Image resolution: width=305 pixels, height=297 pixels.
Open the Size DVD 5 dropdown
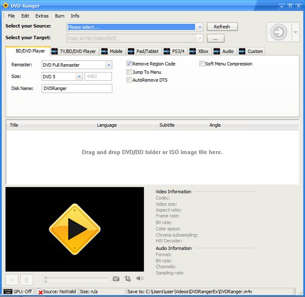coord(79,76)
